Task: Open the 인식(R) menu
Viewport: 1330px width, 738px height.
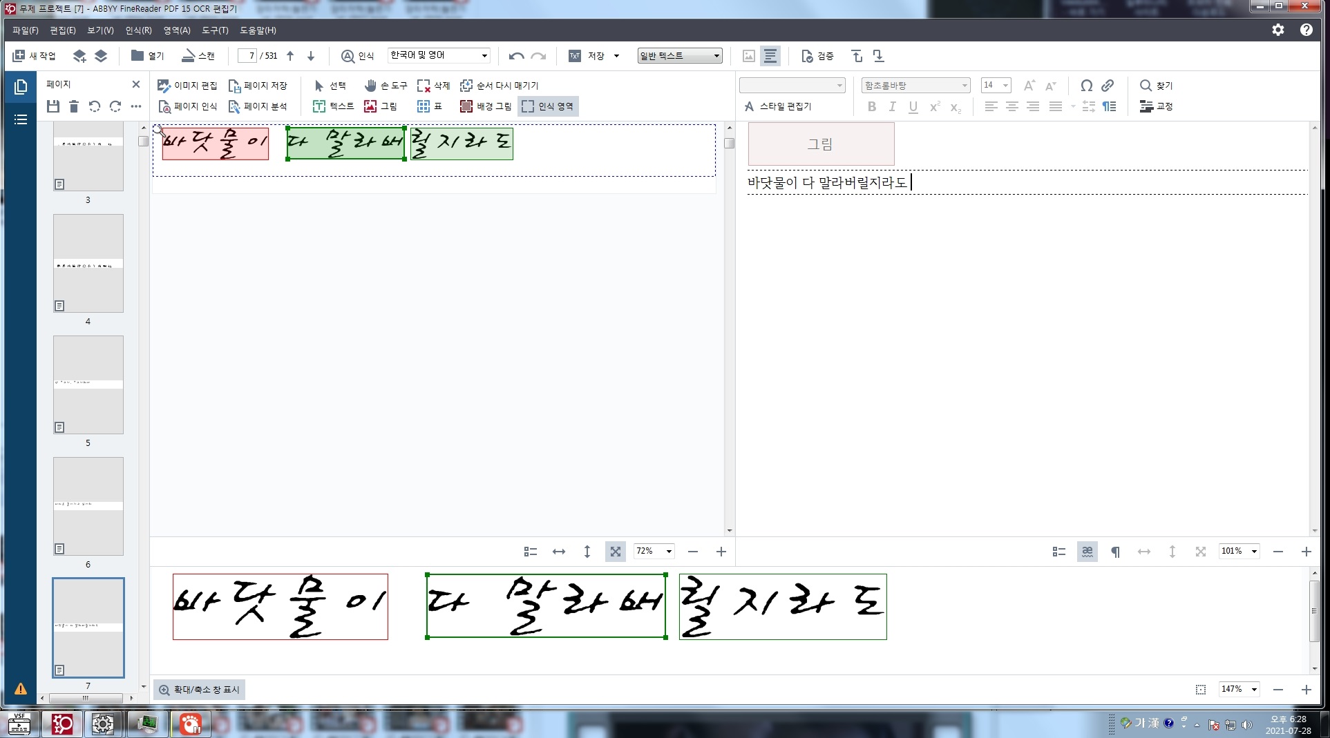Action: click(138, 30)
